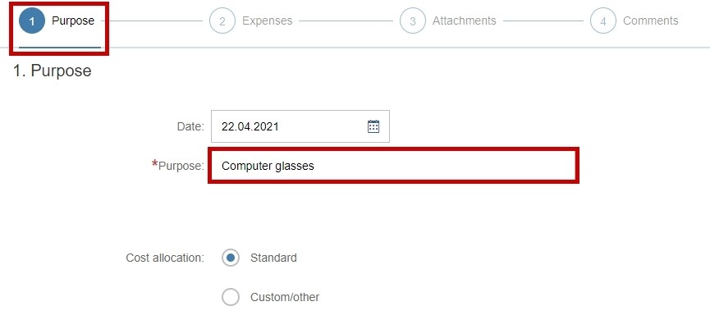
Task: Focus the Date field showing 22.04.2021
Action: click(x=300, y=126)
